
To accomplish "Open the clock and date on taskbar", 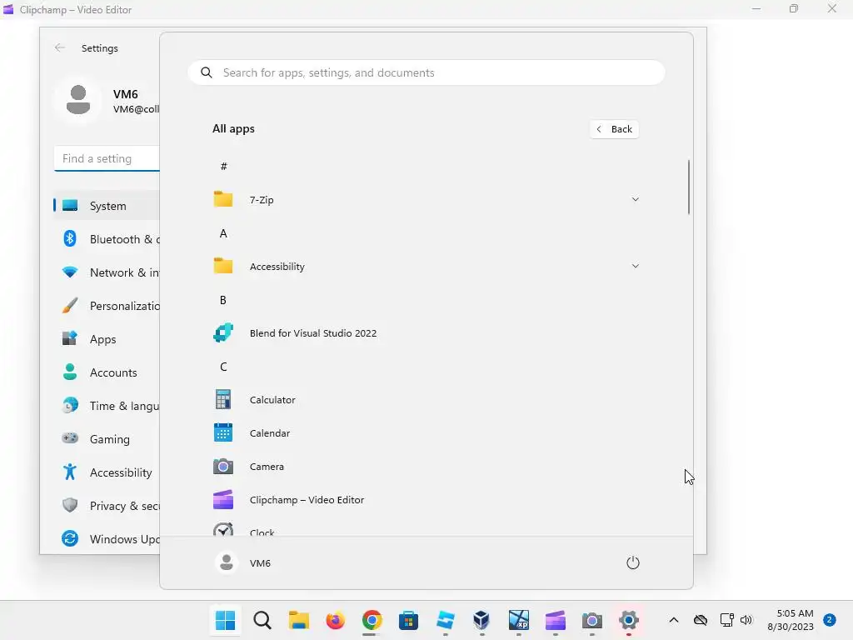I will pyautogui.click(x=791, y=620).
